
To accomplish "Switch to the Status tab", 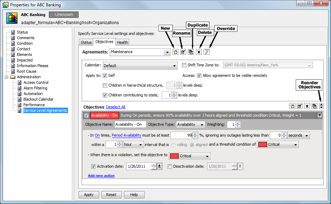I will (86, 42).
